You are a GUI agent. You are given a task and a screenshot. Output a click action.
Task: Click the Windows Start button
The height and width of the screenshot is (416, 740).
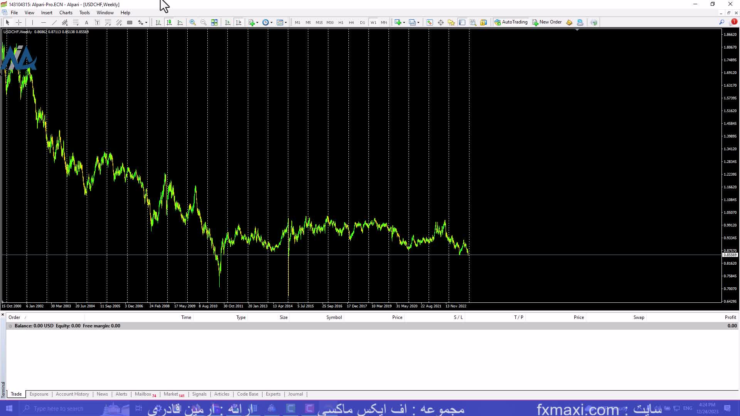tap(9, 408)
